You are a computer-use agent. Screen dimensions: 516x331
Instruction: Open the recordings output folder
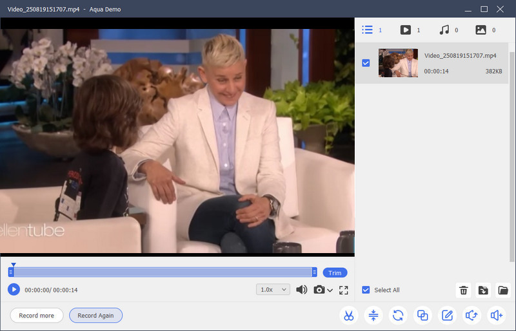point(503,290)
